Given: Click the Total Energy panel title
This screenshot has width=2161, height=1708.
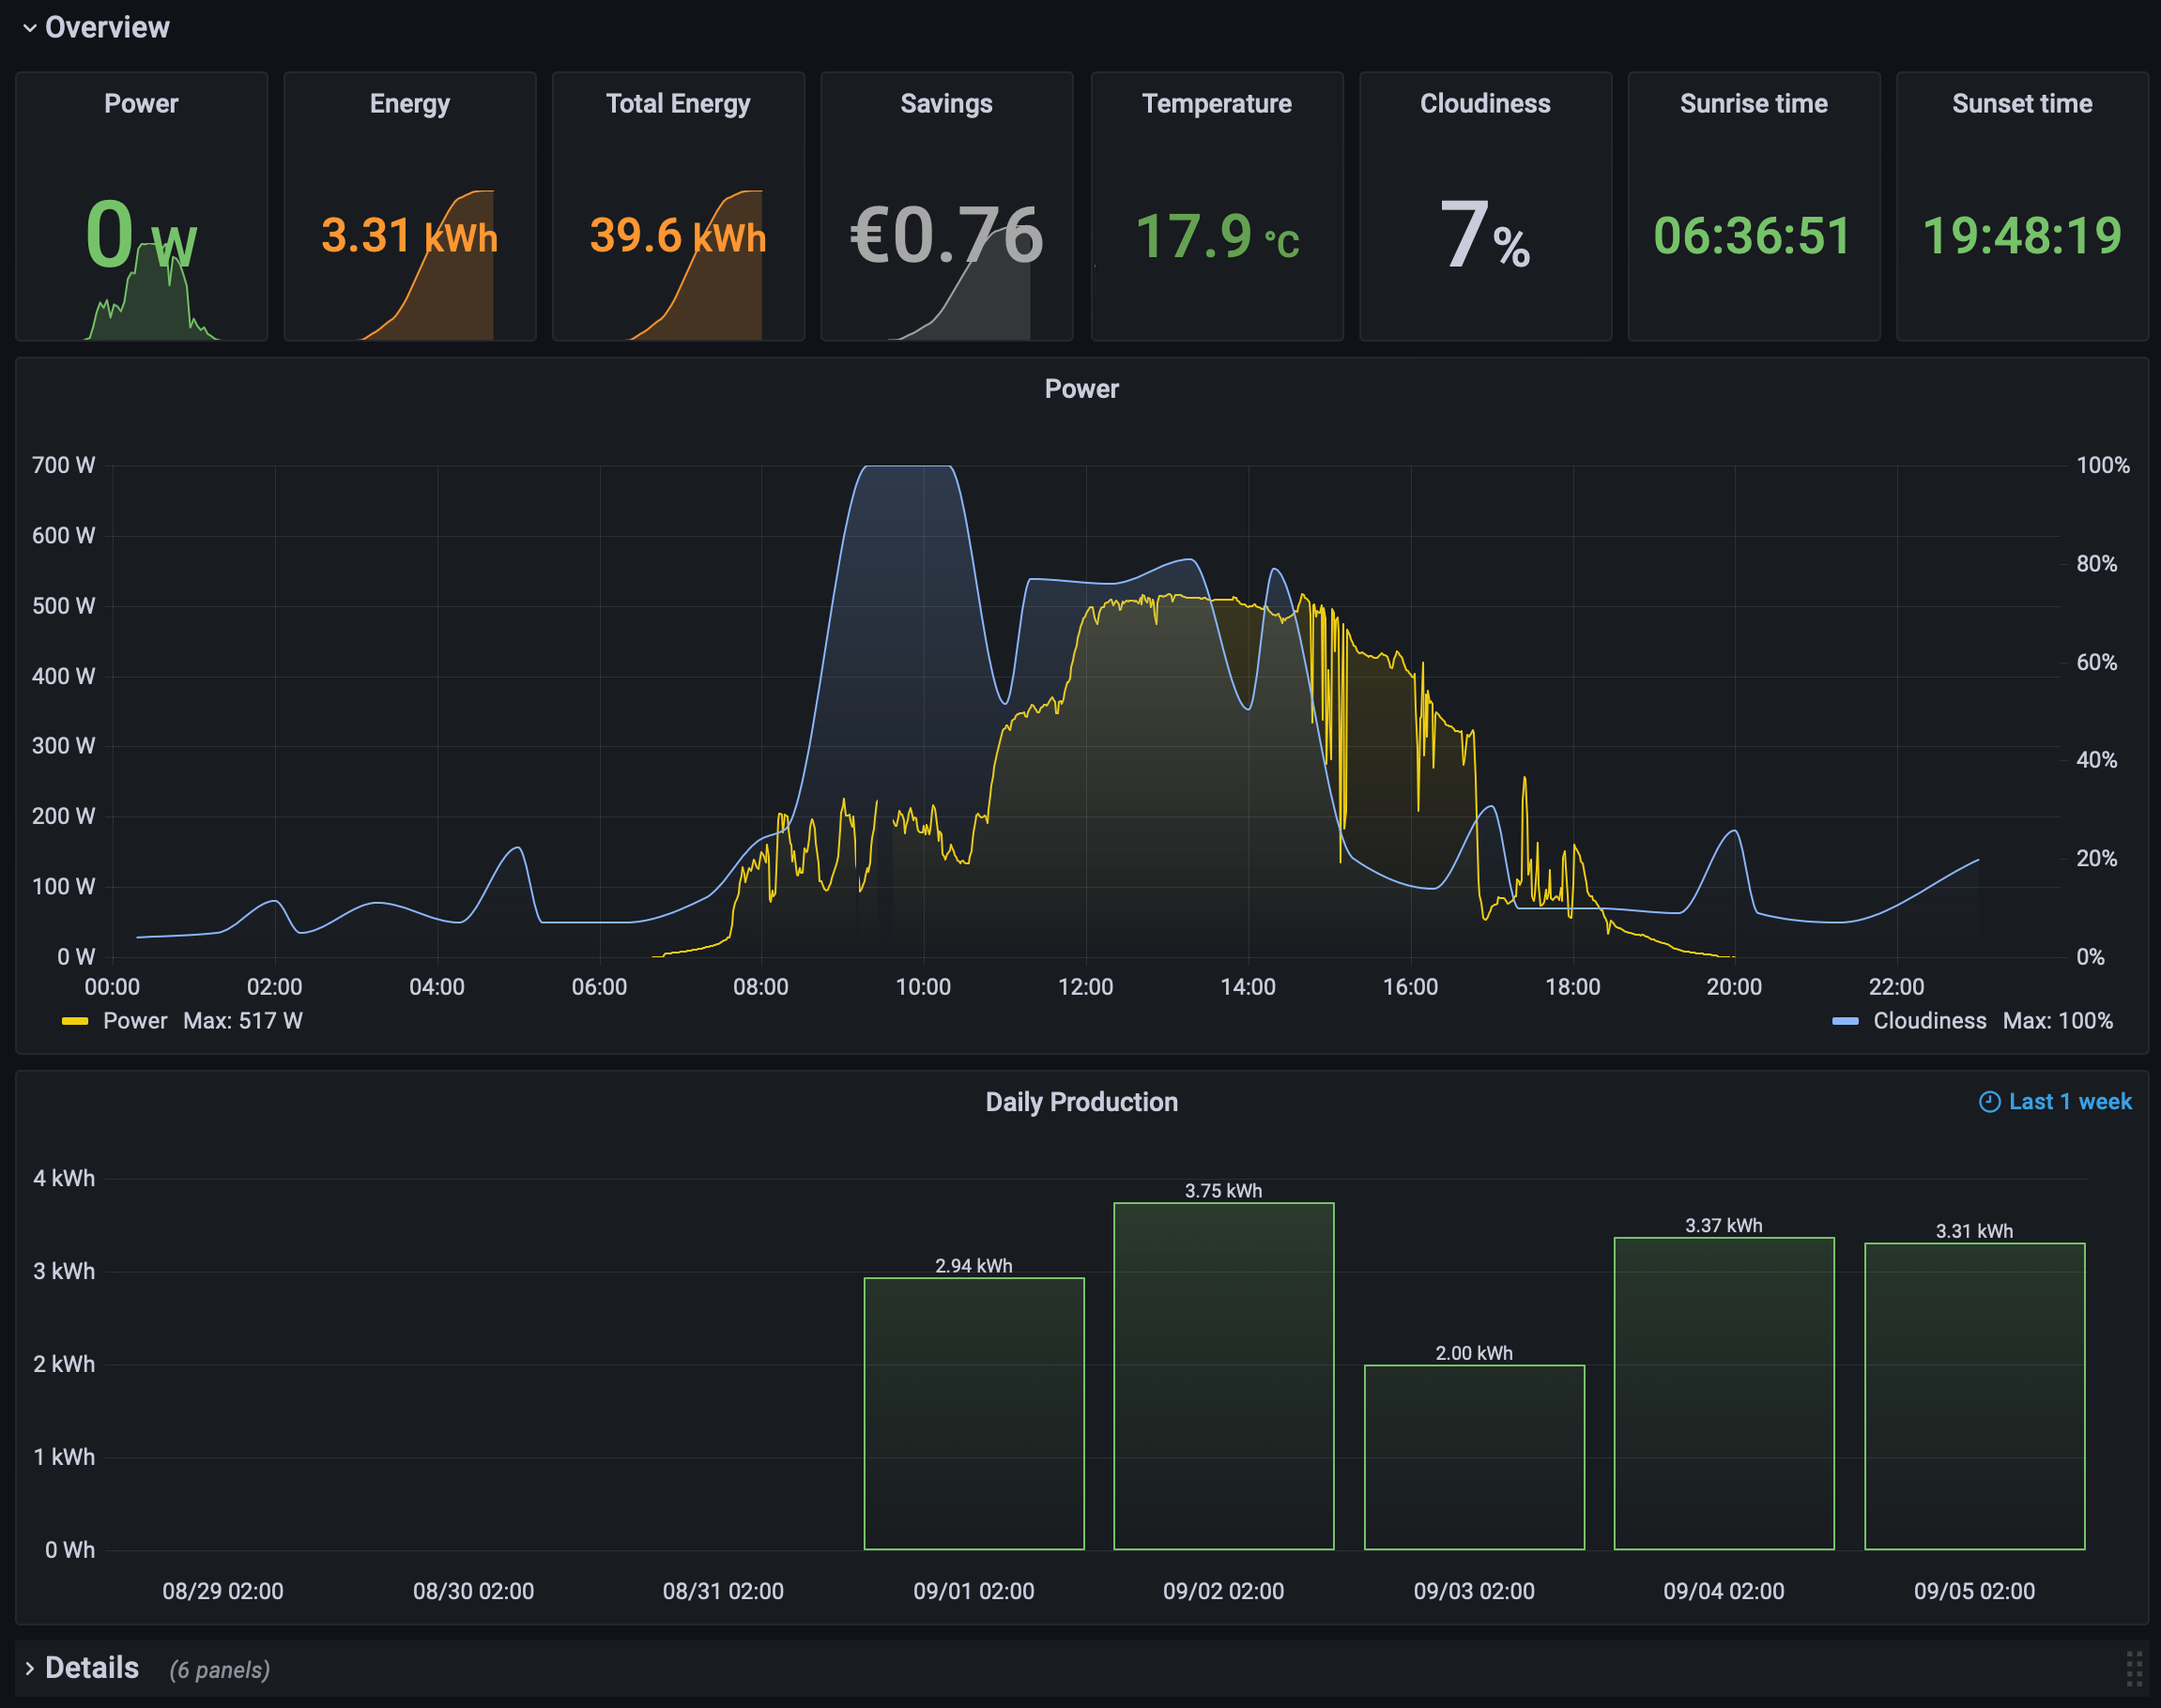Looking at the screenshot, I should [678, 104].
